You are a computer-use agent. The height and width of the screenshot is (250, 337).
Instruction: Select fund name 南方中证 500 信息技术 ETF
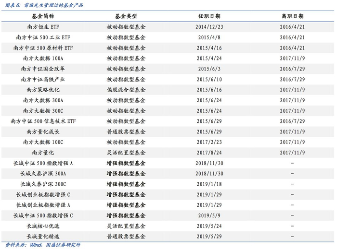(43, 121)
